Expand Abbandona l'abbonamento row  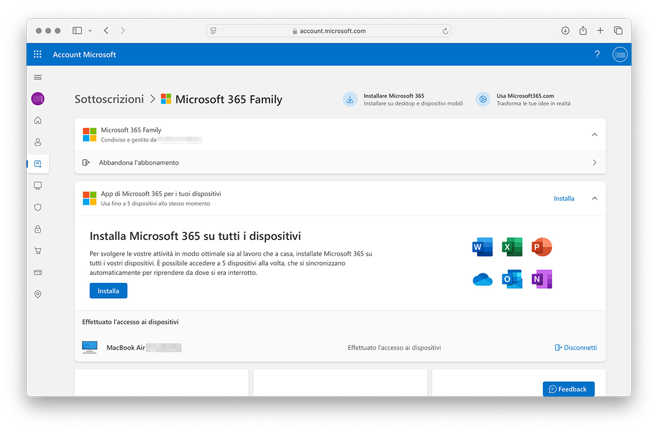pyautogui.click(x=594, y=163)
